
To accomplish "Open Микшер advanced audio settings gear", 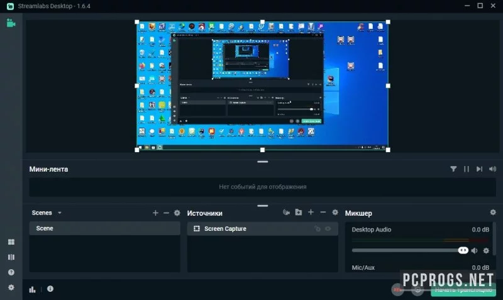I will point(493,212).
